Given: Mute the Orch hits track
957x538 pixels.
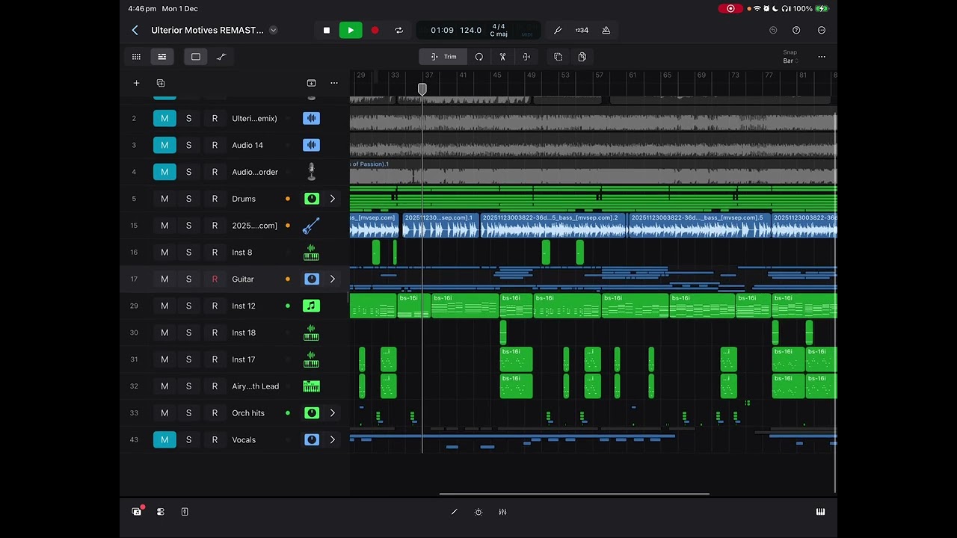Looking at the screenshot, I should (164, 412).
